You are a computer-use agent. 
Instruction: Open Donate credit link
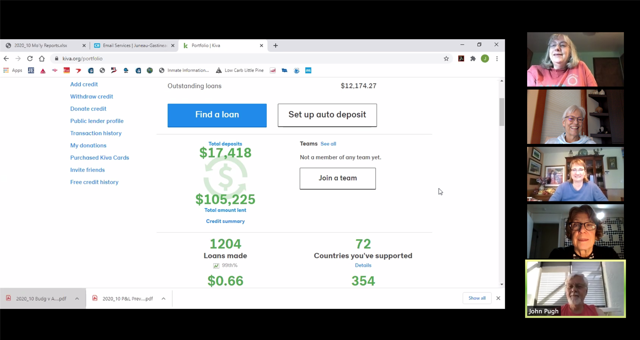88,109
